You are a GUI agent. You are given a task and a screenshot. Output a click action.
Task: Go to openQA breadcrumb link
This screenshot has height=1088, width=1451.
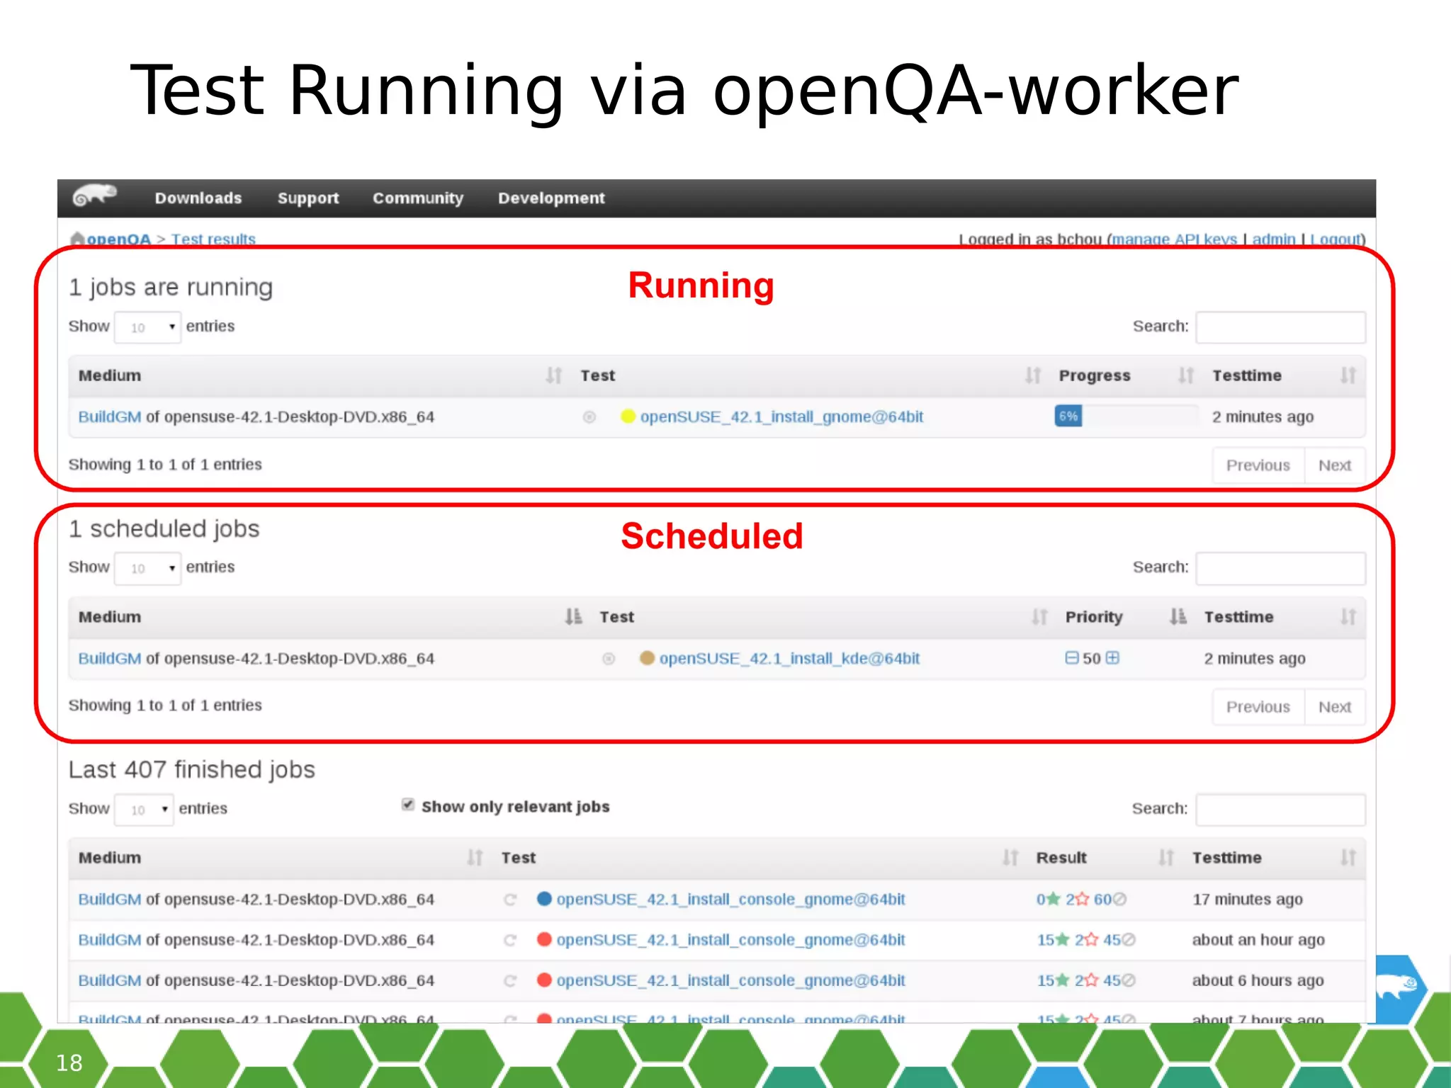point(118,239)
